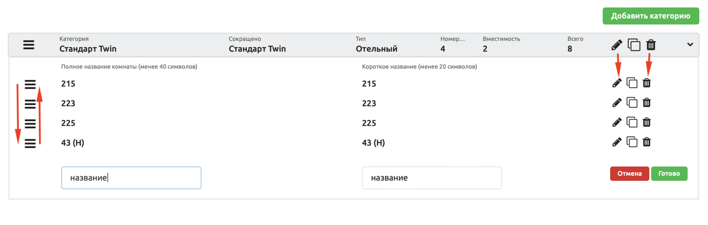708x225 pixels.
Task: Copy room 43 (Н)
Action: click(x=632, y=142)
